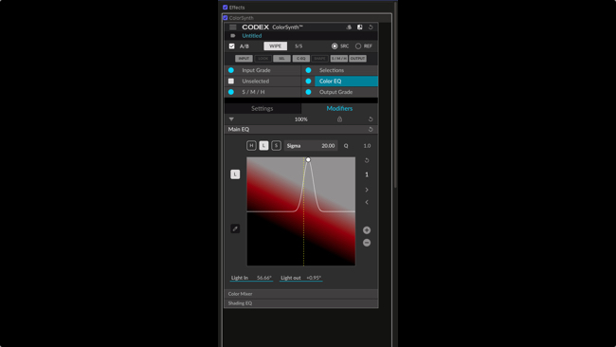The width and height of the screenshot is (616, 347).
Task: Enable the Unselected layer checkbox
Action: coord(231,81)
